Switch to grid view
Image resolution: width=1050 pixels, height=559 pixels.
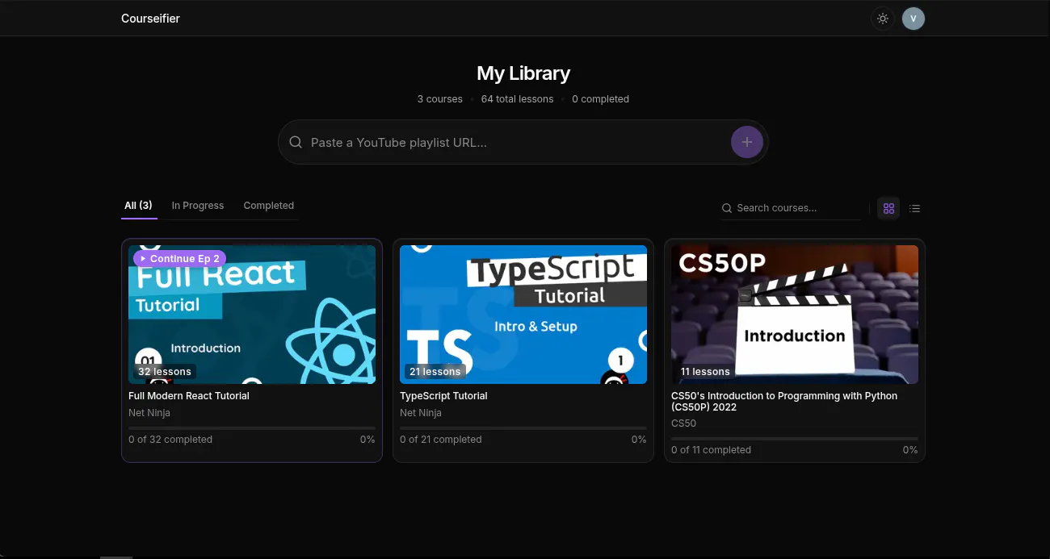coord(888,208)
